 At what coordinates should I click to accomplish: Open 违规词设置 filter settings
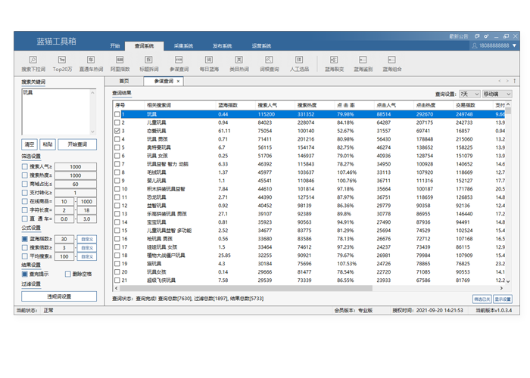(59, 296)
